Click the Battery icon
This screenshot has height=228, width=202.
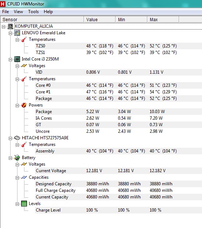(17, 158)
